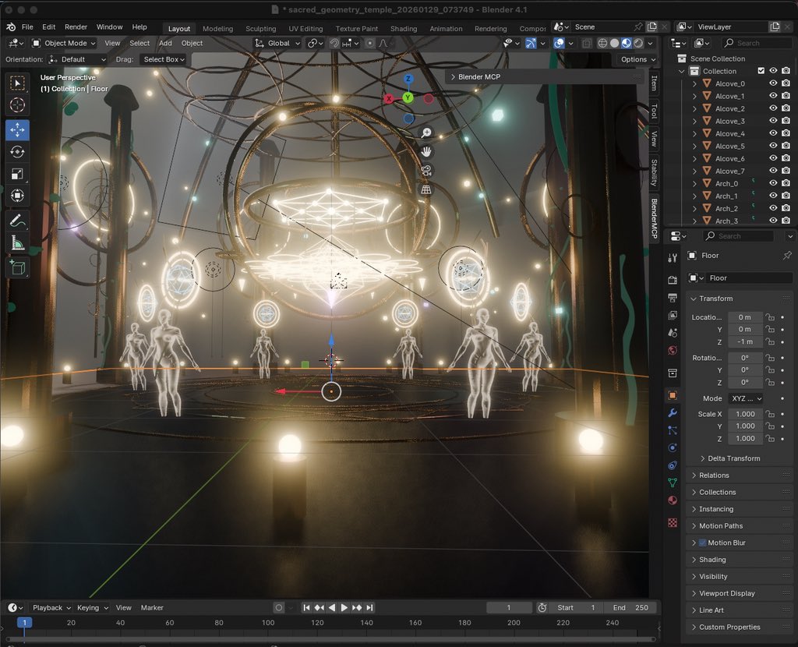Open the Render properties tab icon
Image resolution: width=798 pixels, height=647 pixels.
click(673, 280)
